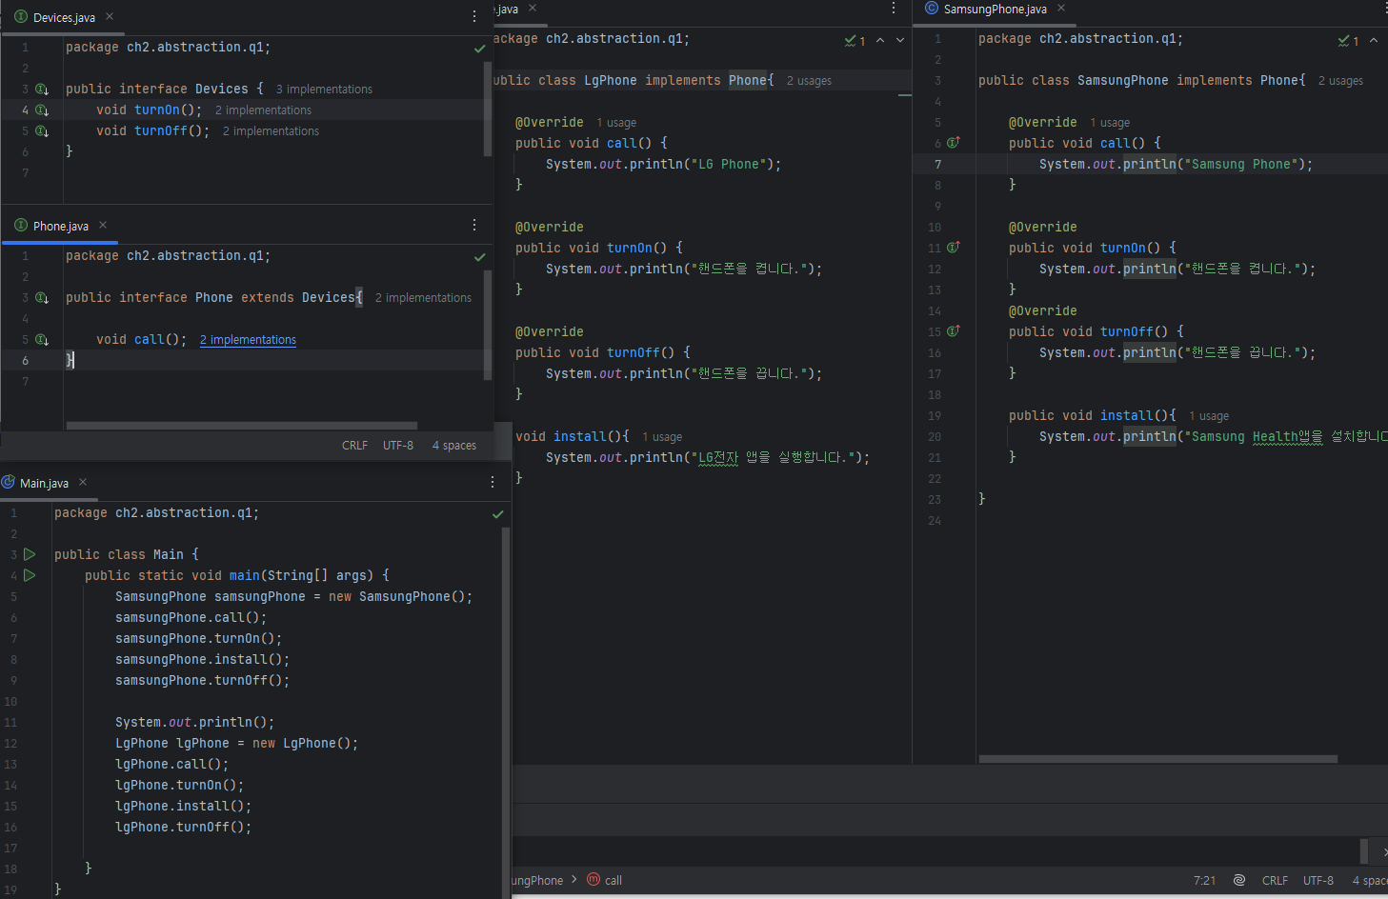Viewport: 1388px width, 899px height.
Task: Click 2 usages hint for LgPhone class
Action: coord(809,81)
